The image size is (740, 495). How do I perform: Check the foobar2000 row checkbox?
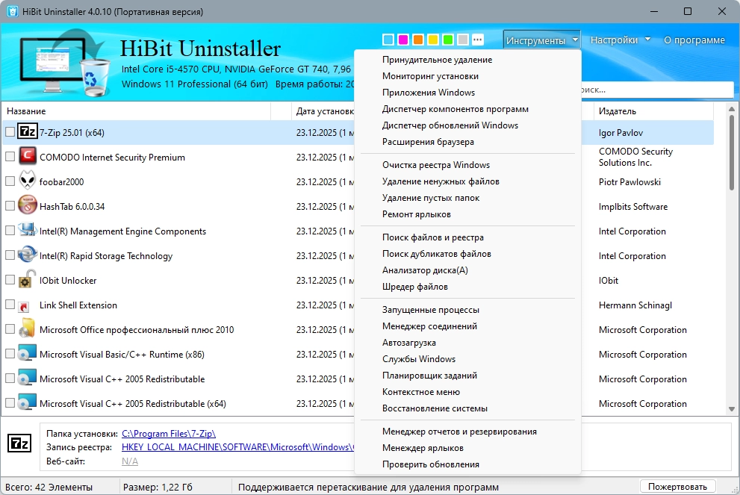tap(10, 181)
